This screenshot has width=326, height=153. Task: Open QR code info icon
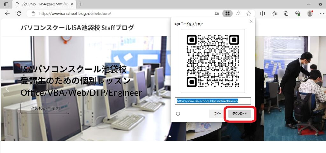(178, 114)
